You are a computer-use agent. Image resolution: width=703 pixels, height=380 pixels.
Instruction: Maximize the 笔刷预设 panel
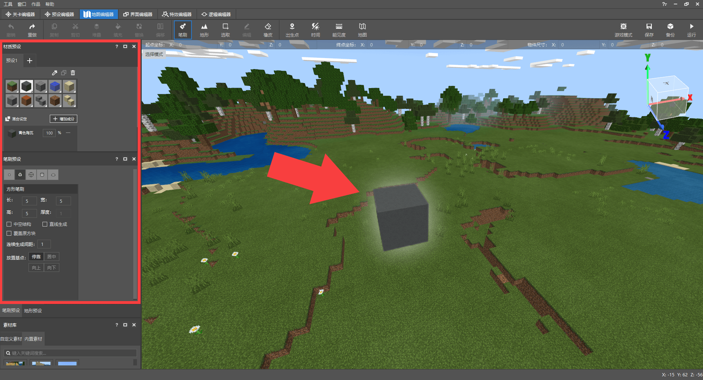point(125,159)
